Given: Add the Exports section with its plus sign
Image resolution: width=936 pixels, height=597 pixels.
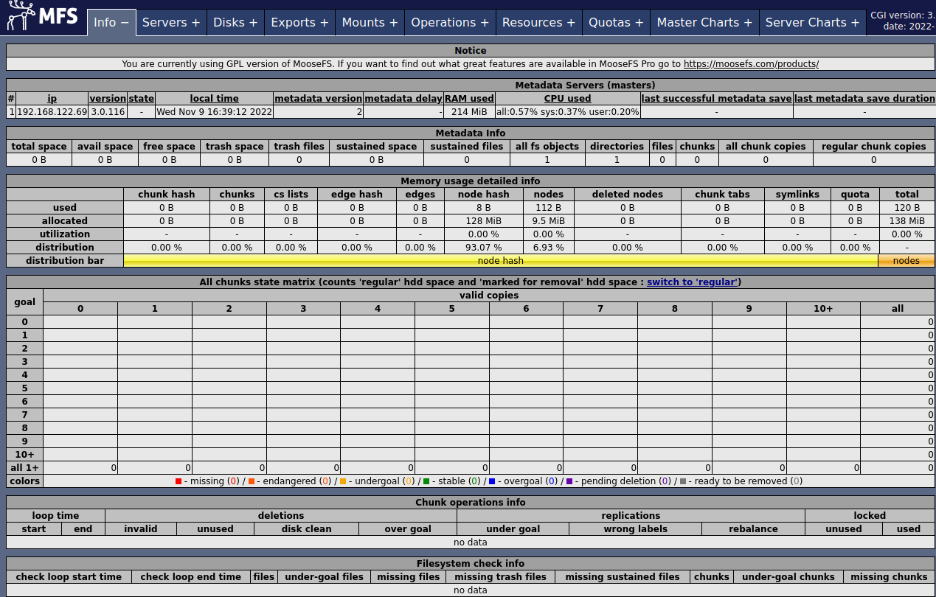Looking at the screenshot, I should tap(324, 22).
